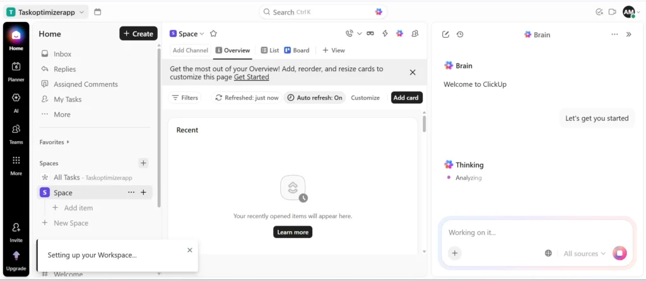
Task: Click the Upgrade arrow icon
Action: [x=16, y=256]
